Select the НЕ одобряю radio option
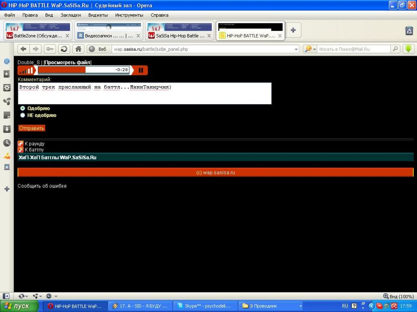This screenshot has width=417, height=312. click(x=23, y=115)
